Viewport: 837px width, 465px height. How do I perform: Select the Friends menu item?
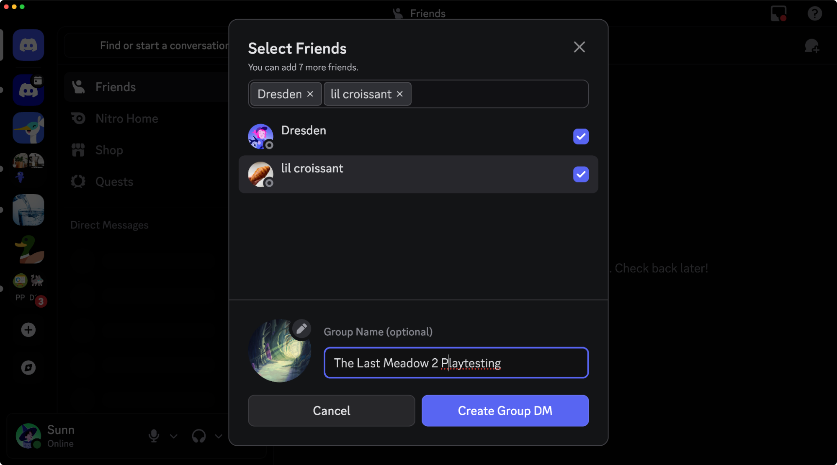tap(116, 87)
